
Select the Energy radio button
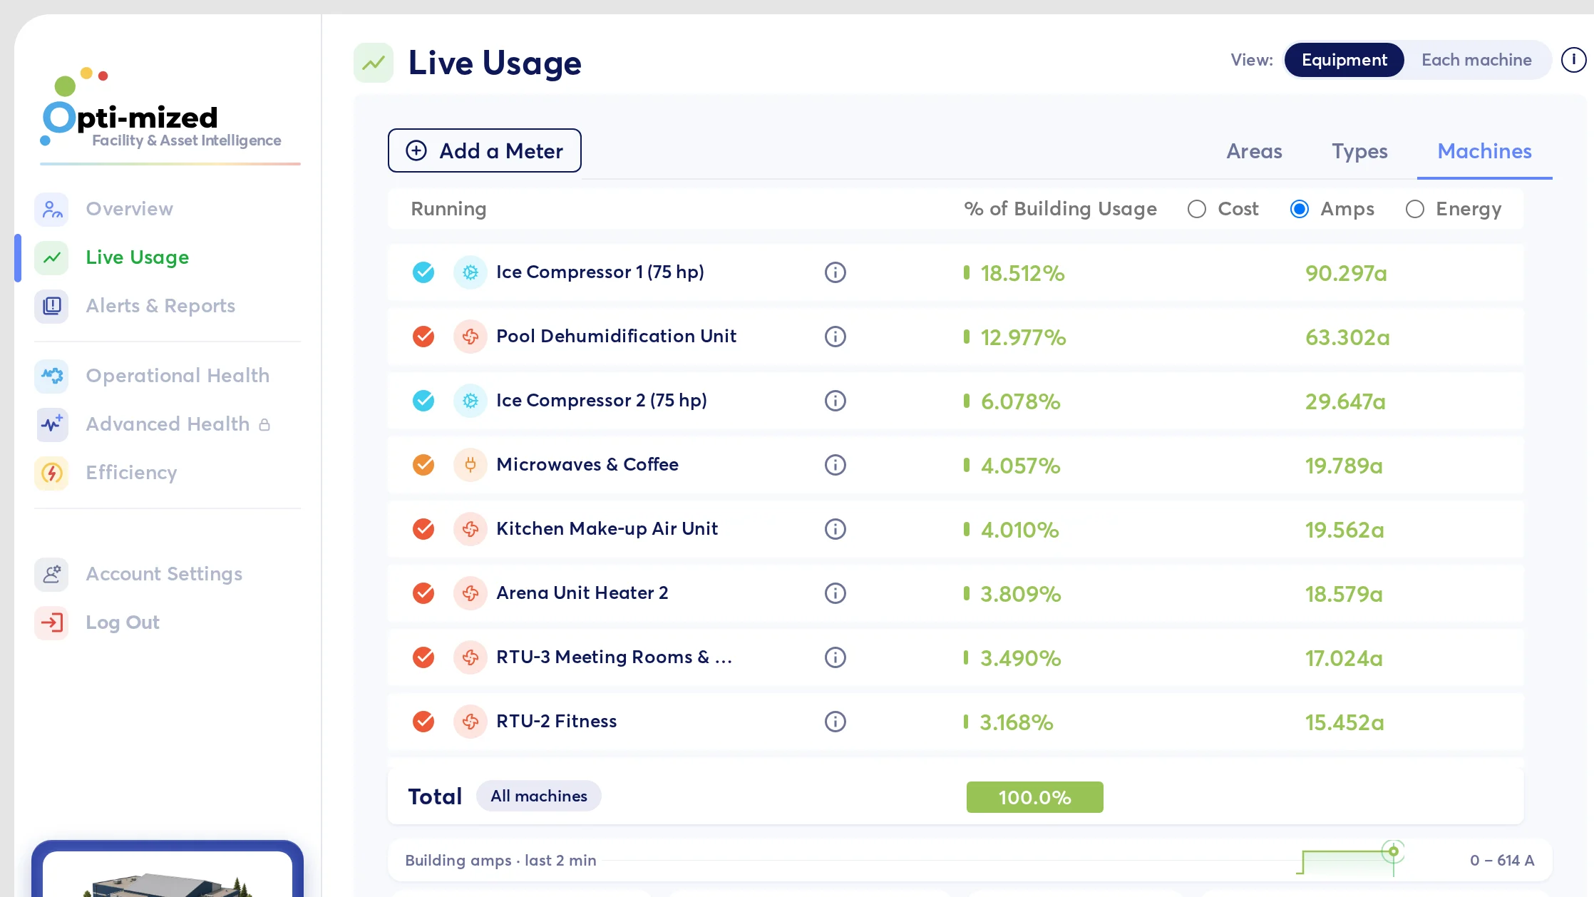click(1415, 209)
